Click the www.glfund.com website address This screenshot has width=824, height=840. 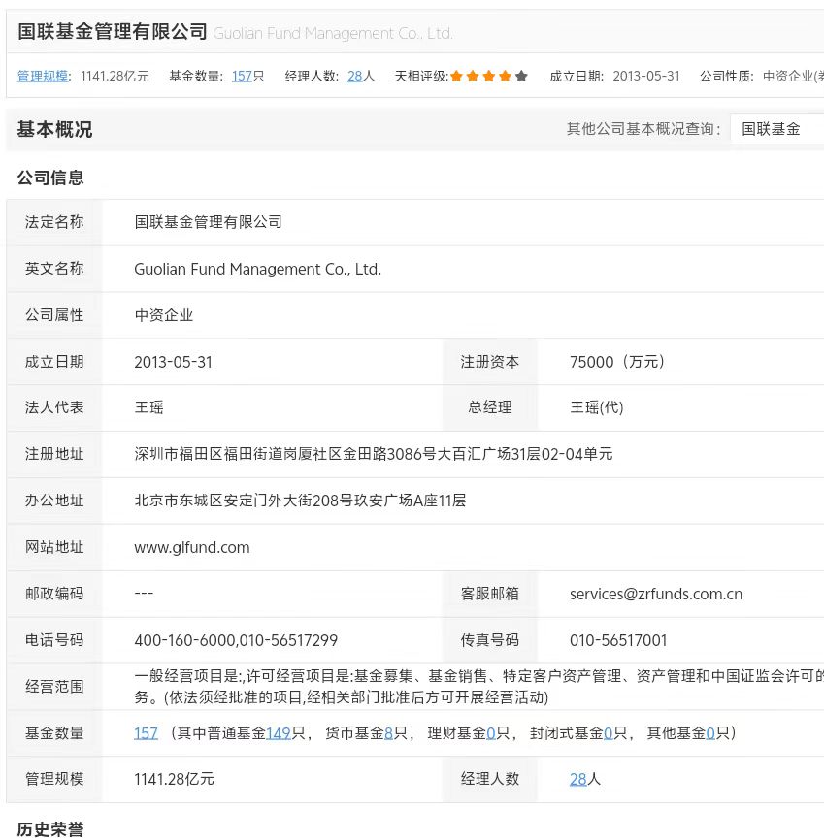click(192, 547)
